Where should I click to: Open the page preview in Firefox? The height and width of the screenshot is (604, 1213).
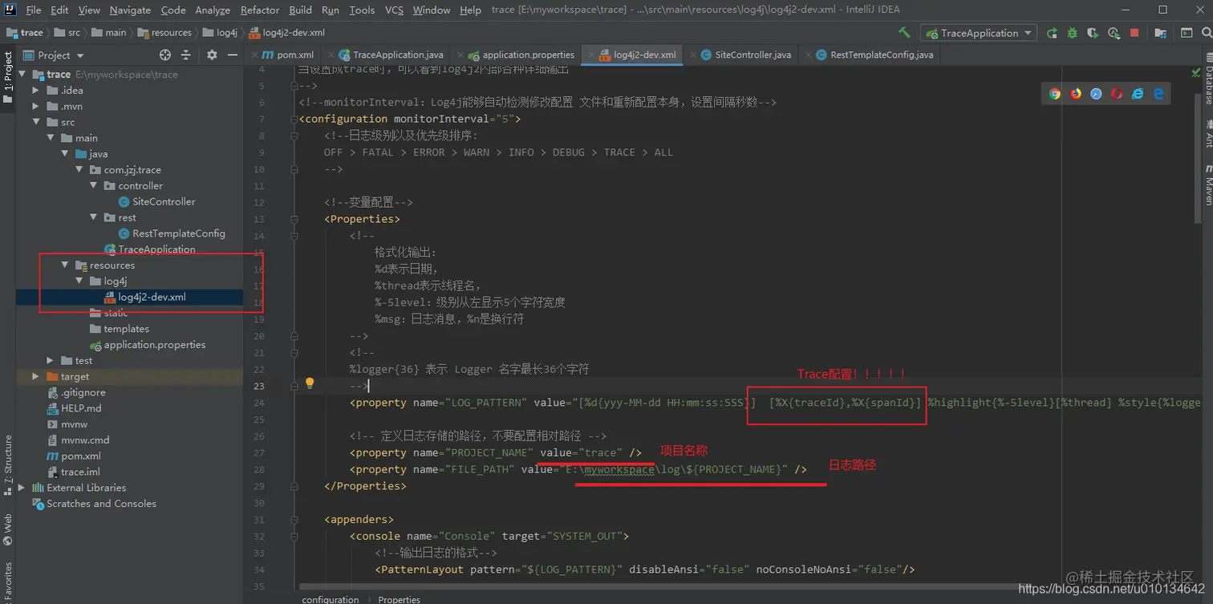[1076, 93]
